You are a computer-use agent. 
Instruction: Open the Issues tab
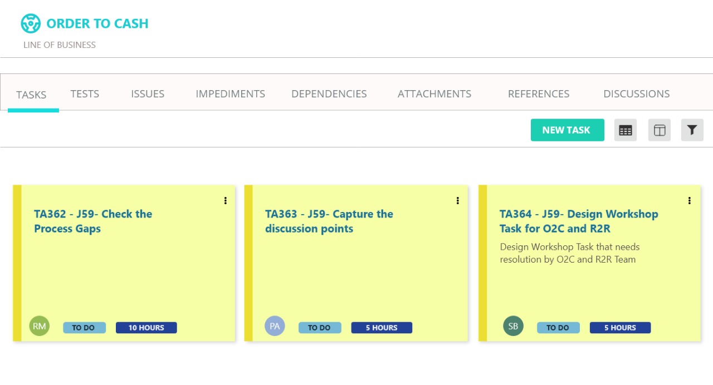pos(148,94)
